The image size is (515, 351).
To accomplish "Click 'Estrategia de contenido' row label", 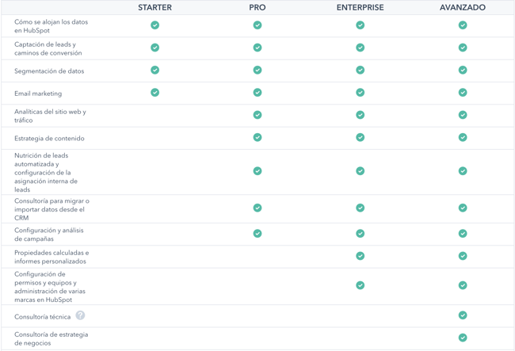I will point(49,139).
